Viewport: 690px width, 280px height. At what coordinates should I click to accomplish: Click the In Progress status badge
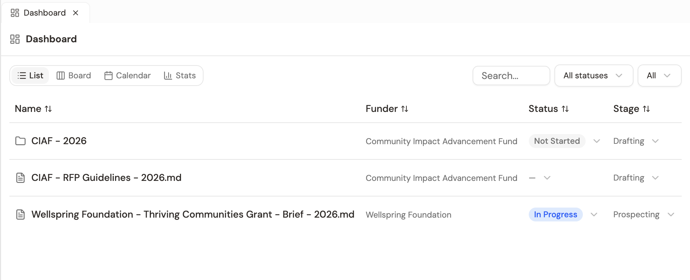click(x=555, y=214)
